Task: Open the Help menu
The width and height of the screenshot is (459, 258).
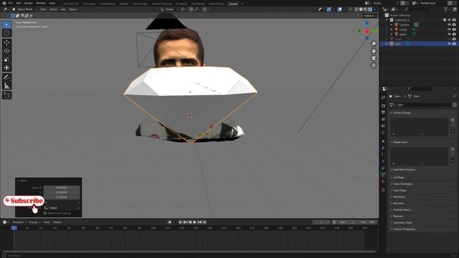Action: click(52, 3)
